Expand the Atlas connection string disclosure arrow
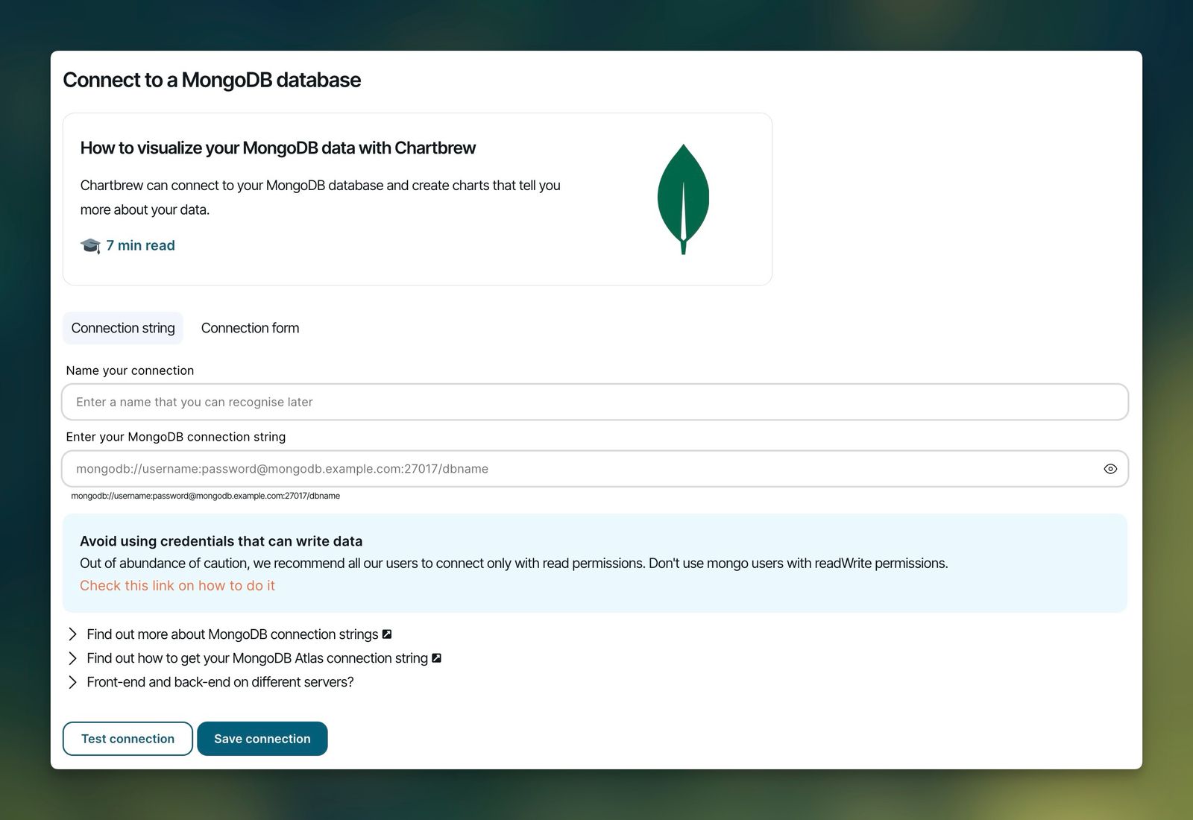Screen dimensions: 1193x820 [x=73, y=657]
